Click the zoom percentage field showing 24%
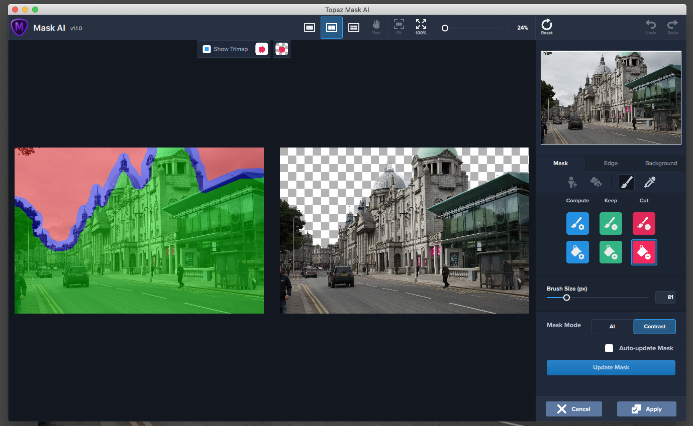Image resolution: width=693 pixels, height=426 pixels. (519, 28)
